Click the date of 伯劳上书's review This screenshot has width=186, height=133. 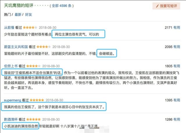pos(51,66)
